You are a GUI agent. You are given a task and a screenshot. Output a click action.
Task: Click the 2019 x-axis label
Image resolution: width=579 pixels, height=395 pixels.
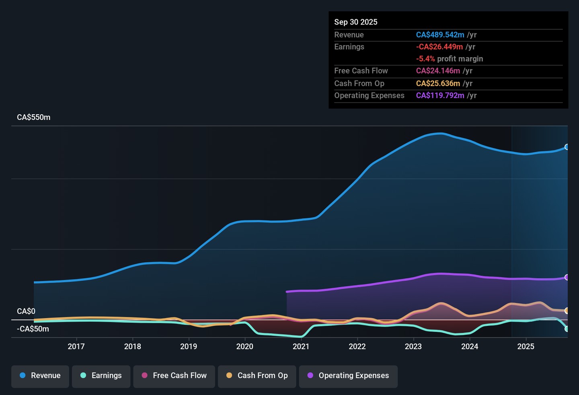point(189,347)
